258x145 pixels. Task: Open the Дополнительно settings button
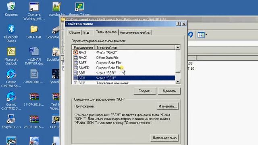164,138
